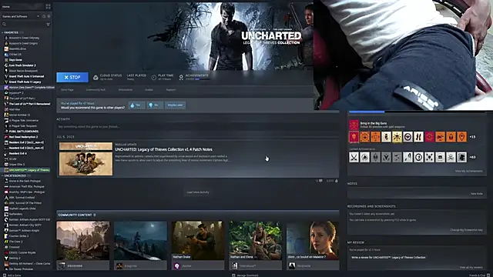Stop the running game
The height and width of the screenshot is (277, 493).
click(72, 77)
